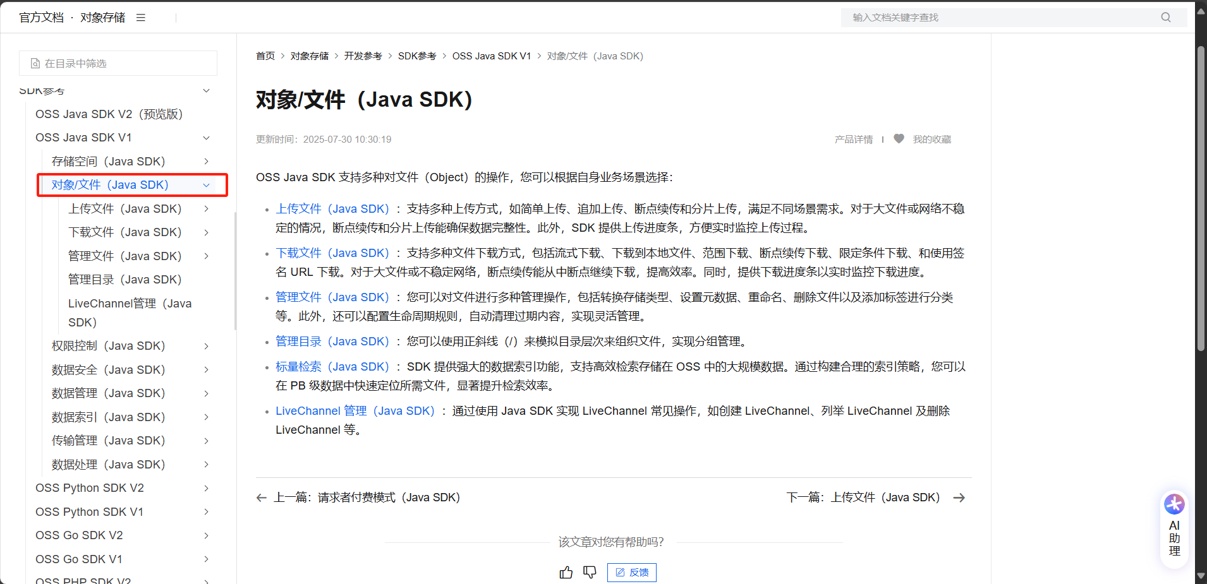
Task: Click the search magnifier icon in the top bar
Action: point(1165,17)
